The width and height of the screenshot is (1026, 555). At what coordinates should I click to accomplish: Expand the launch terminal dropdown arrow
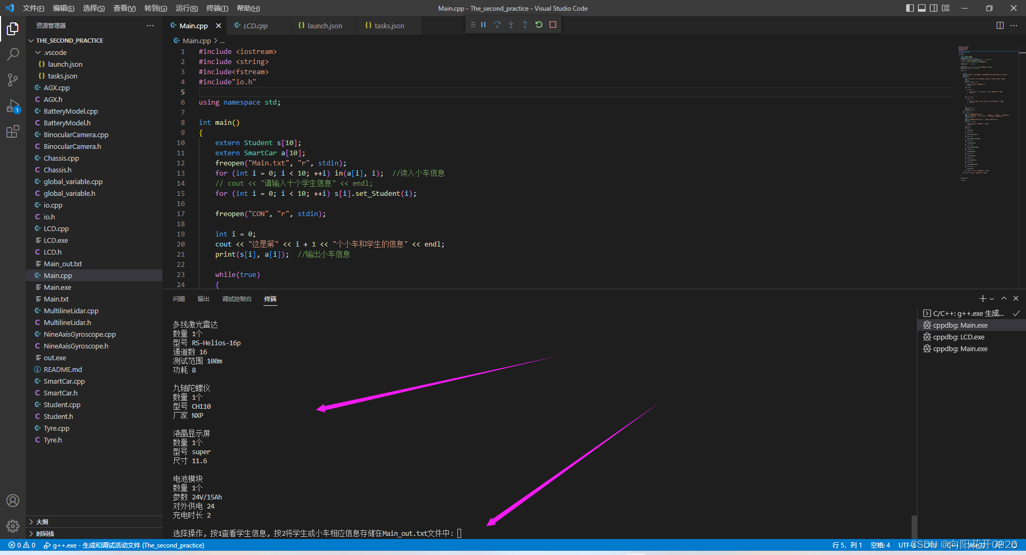pos(991,298)
